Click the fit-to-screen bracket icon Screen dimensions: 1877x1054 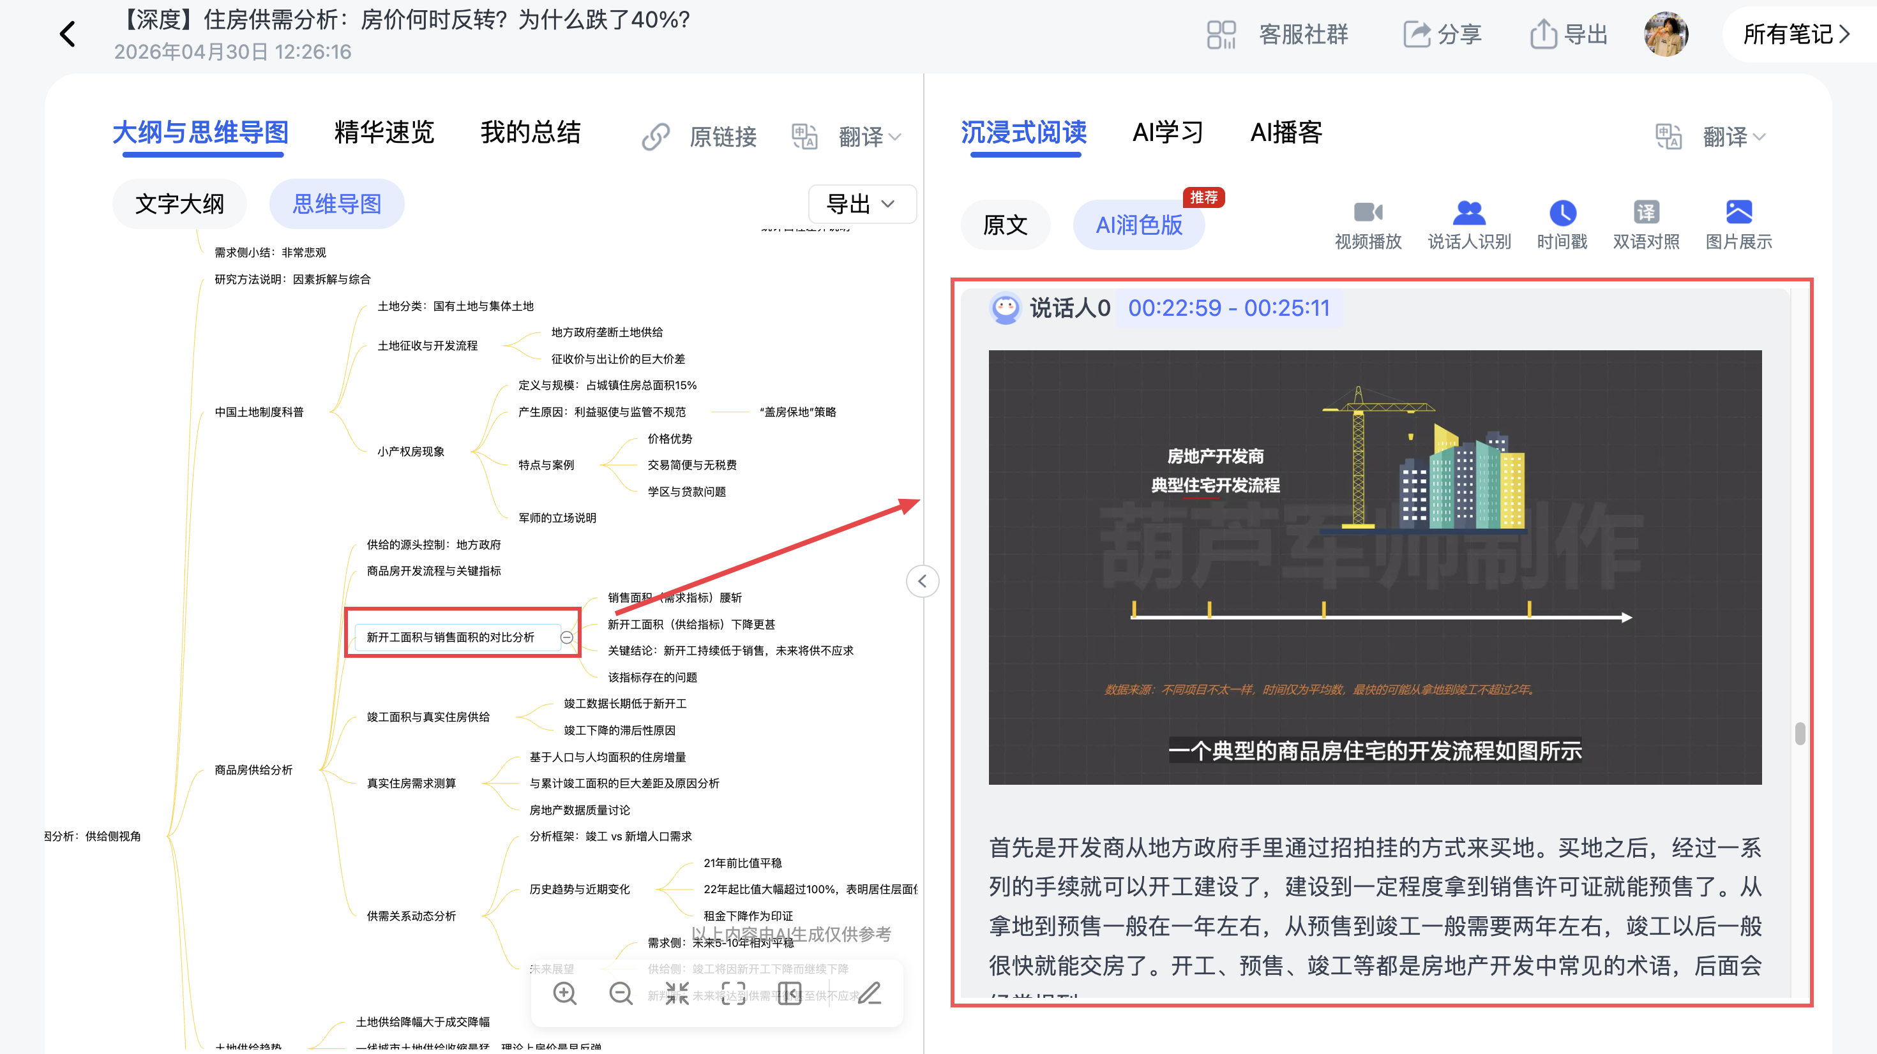[x=733, y=993]
